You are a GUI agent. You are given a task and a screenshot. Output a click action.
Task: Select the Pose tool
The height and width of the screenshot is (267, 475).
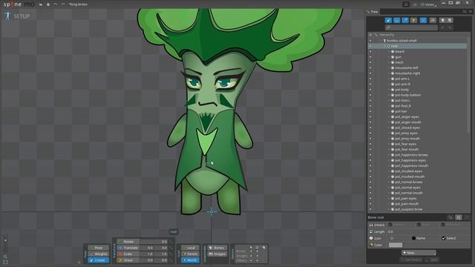click(99, 248)
